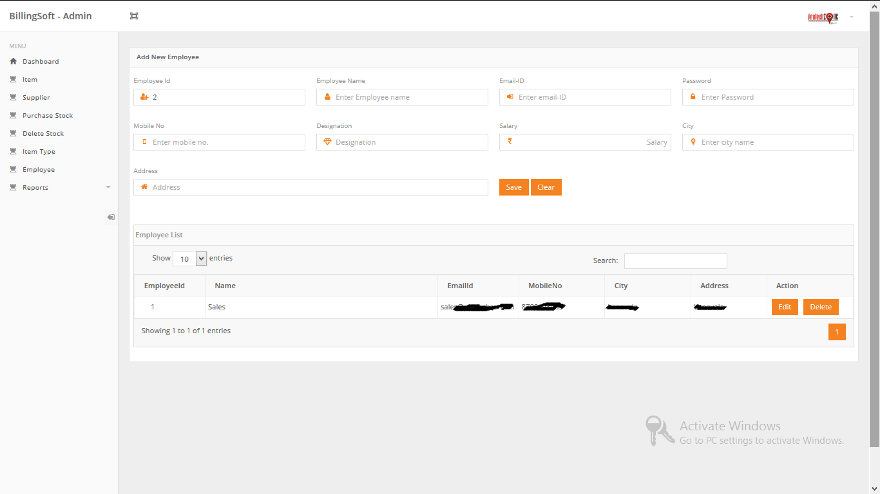Sort table by EmployeeId column header
Image resolution: width=880 pixels, height=494 pixels.
[x=170, y=286]
